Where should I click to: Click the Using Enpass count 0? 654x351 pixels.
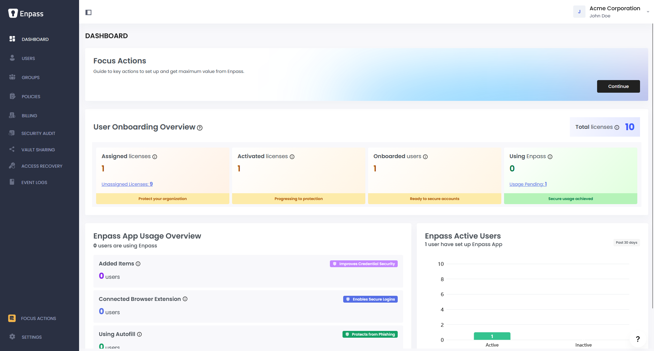[x=512, y=168]
